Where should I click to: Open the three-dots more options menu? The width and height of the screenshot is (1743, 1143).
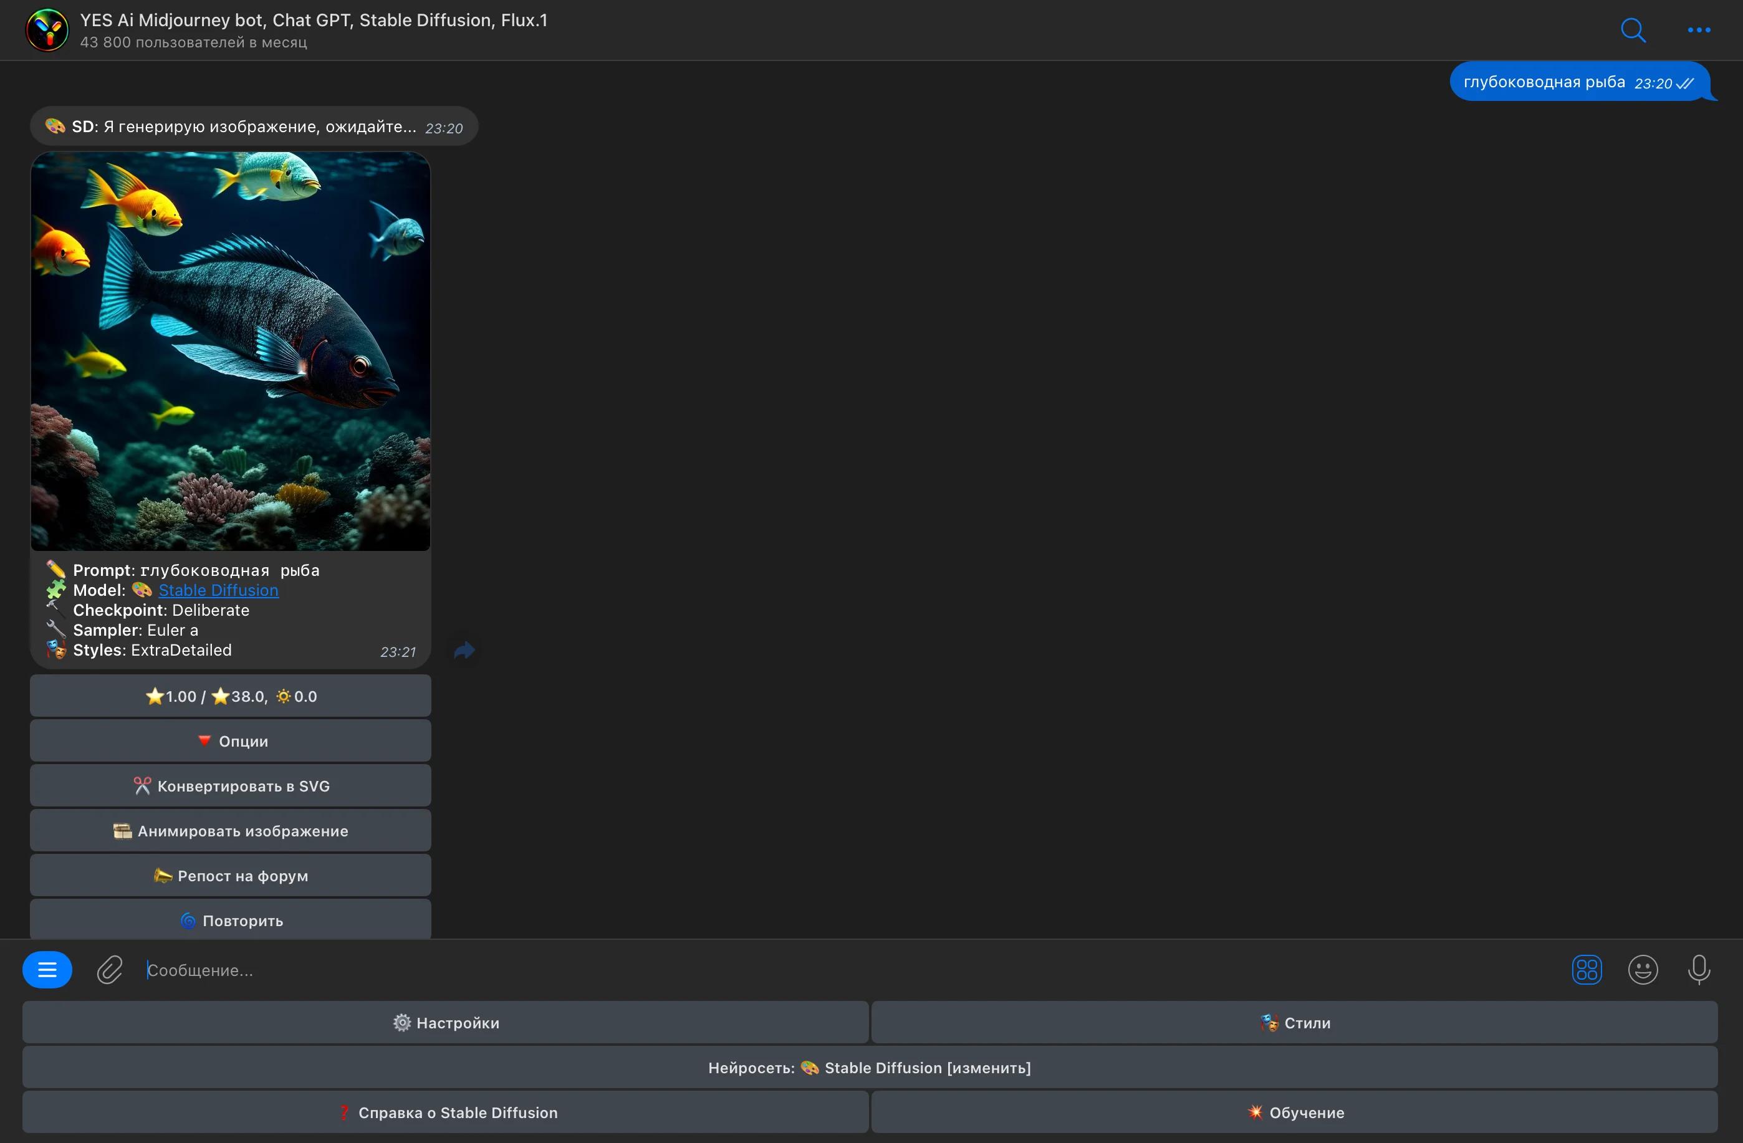(1698, 30)
